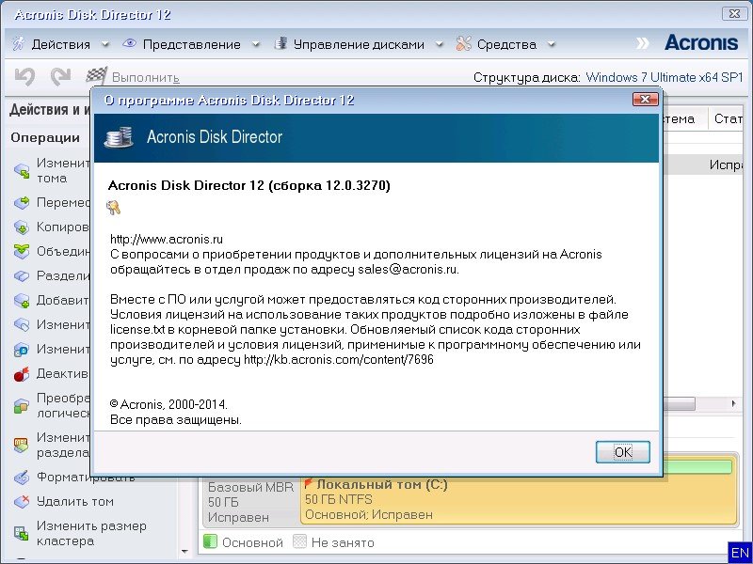Click the Операции section header
The image size is (753, 564).
(x=45, y=137)
